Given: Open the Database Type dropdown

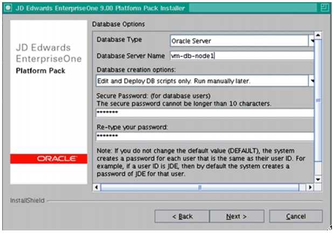Looking at the screenshot, I should point(242,41).
